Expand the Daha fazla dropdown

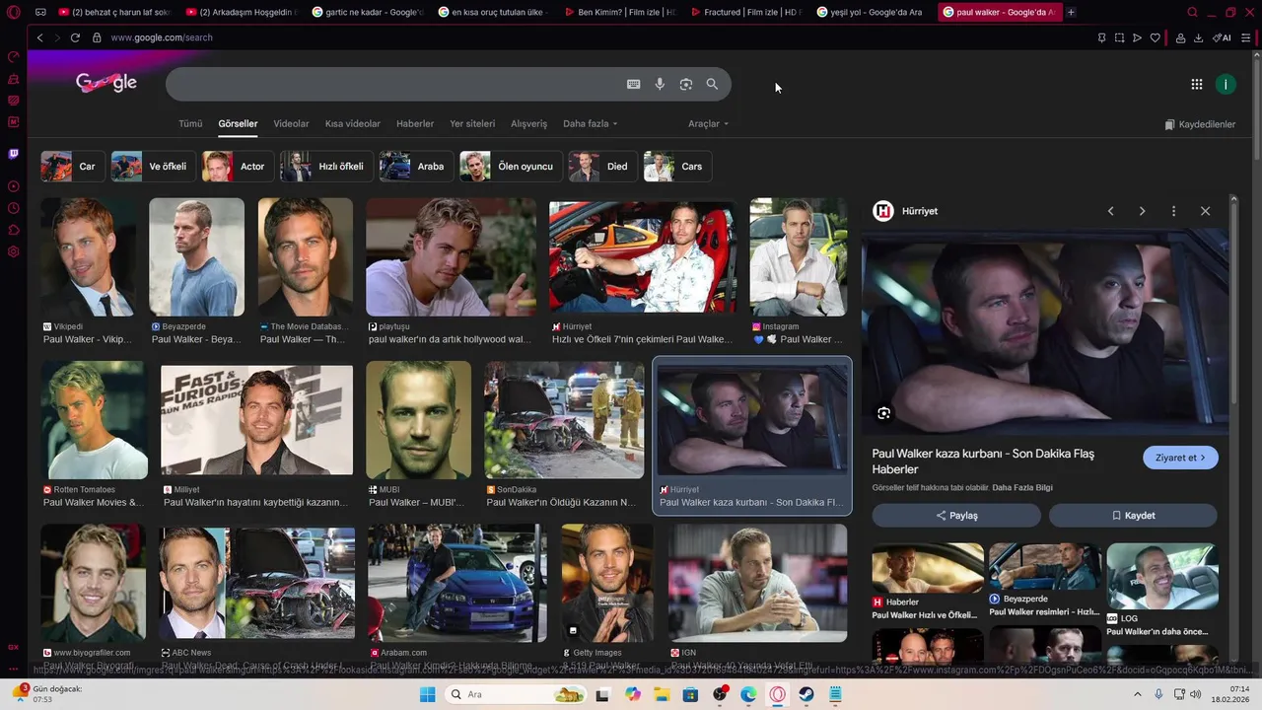(x=590, y=123)
